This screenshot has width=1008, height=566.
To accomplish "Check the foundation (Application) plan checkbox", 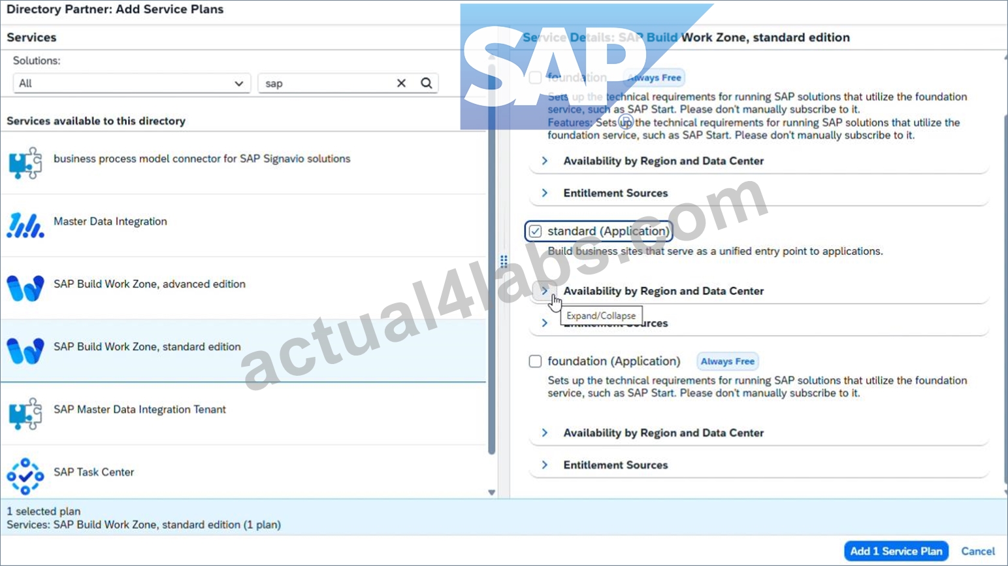I will 535,361.
